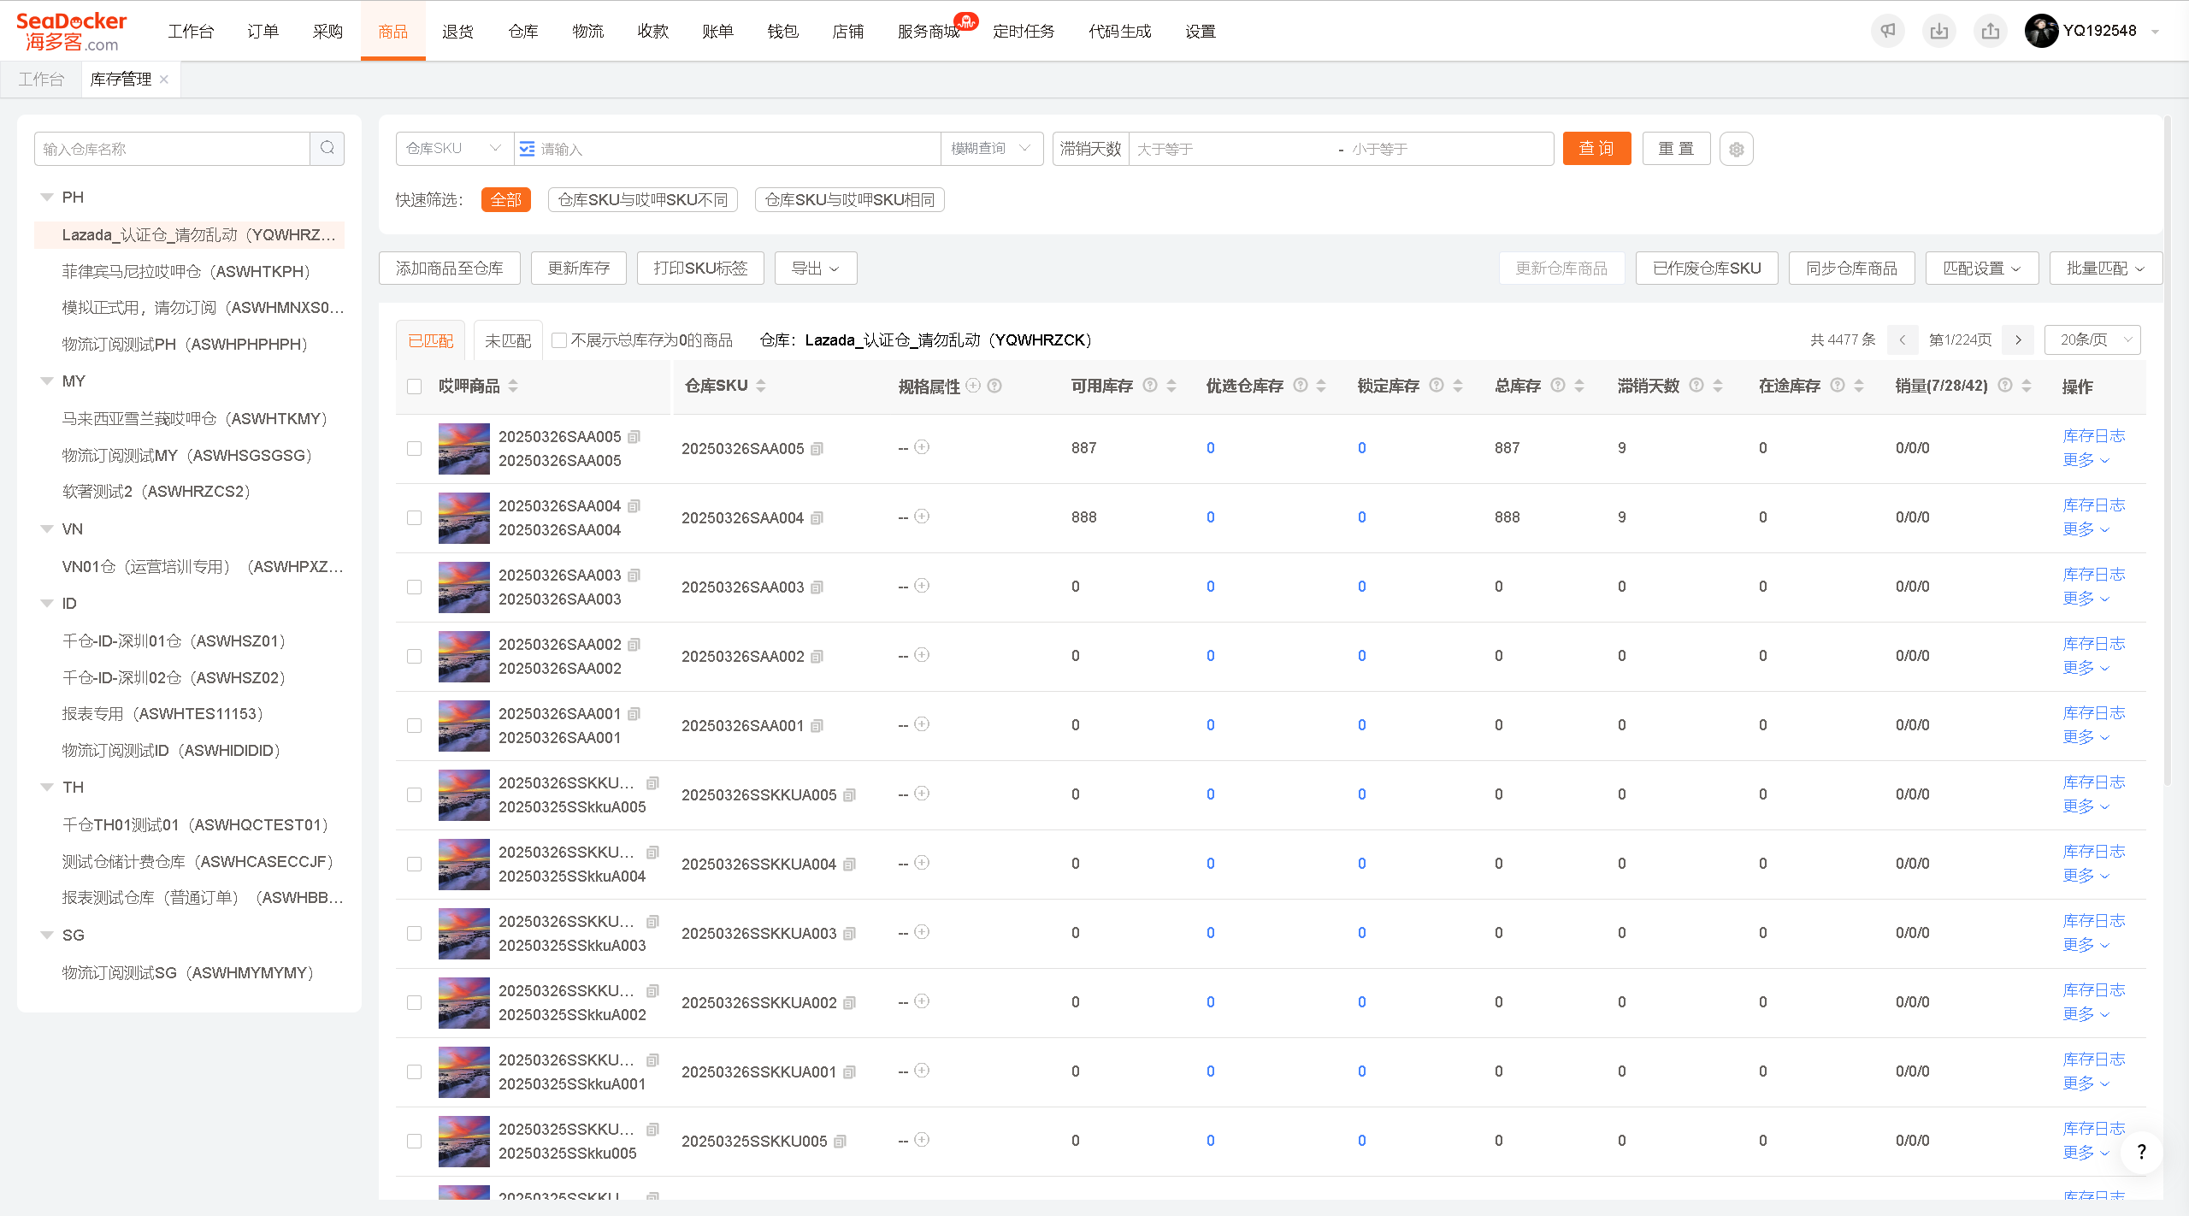Click the upload share icon in header
Viewport: 2189px width, 1216px height.
pyautogui.click(x=1991, y=31)
